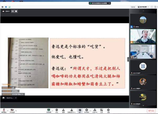The height and width of the screenshot is (114, 158).
Task: Open the Chat (聊天) icon
Action: click(80, 110)
